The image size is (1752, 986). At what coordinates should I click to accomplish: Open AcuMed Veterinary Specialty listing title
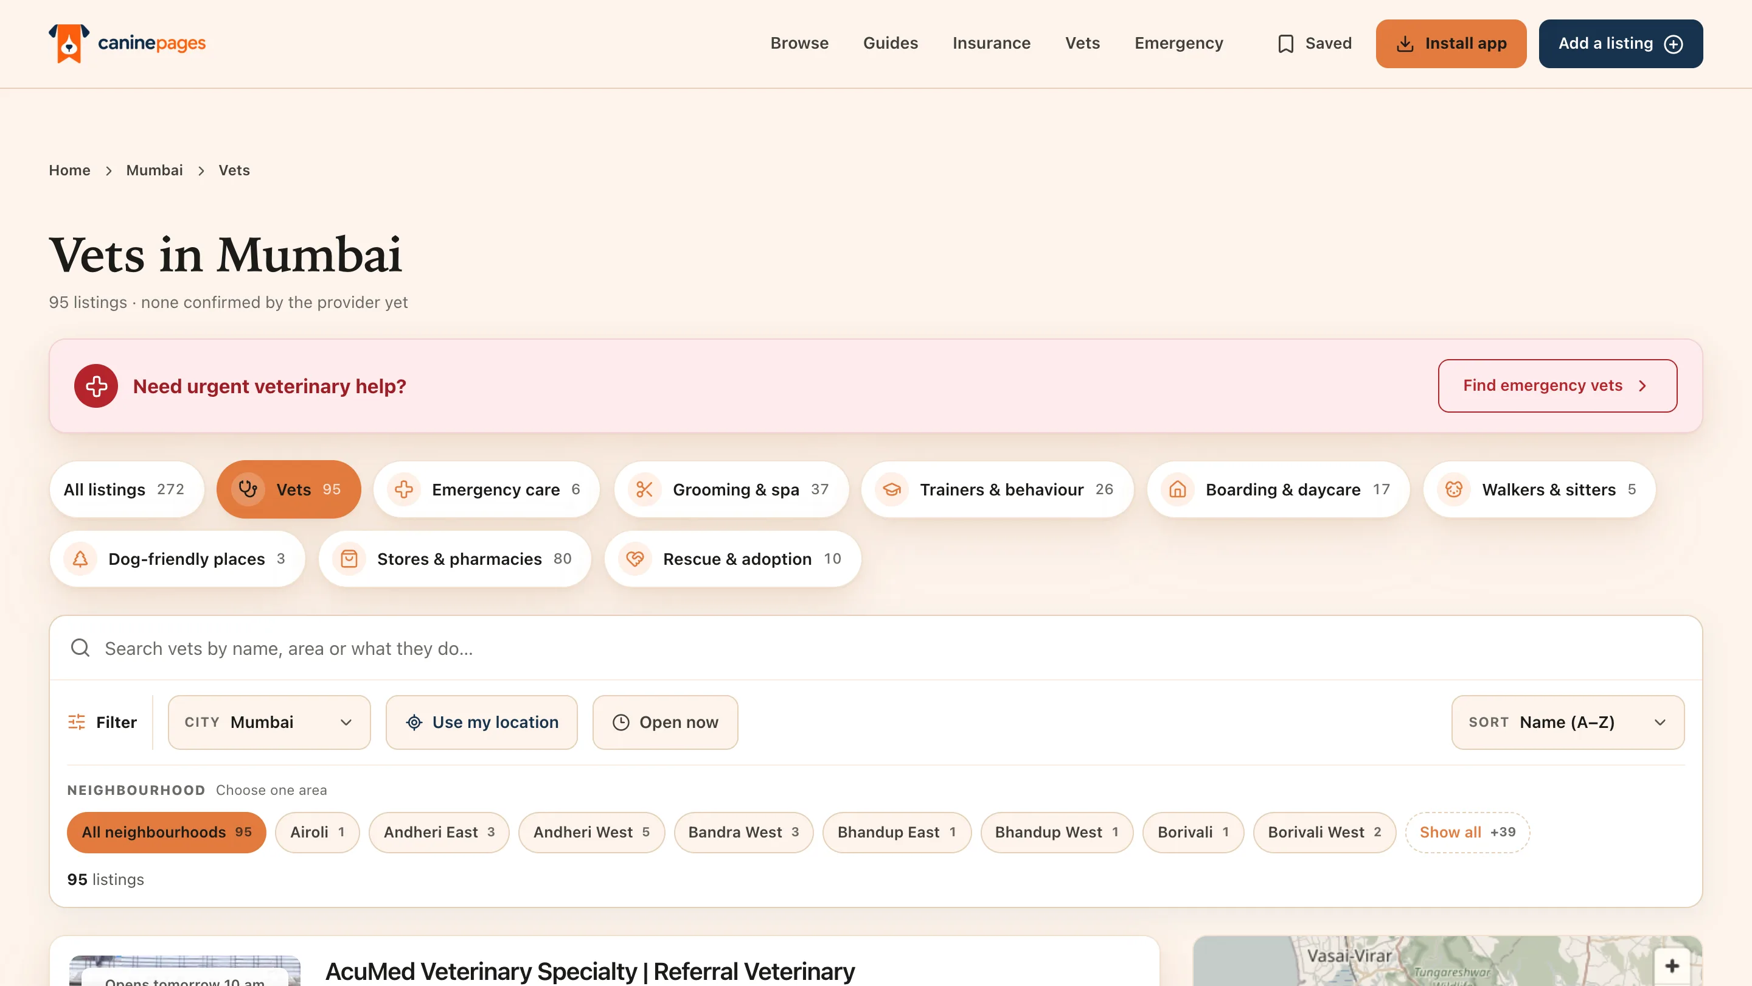589,971
